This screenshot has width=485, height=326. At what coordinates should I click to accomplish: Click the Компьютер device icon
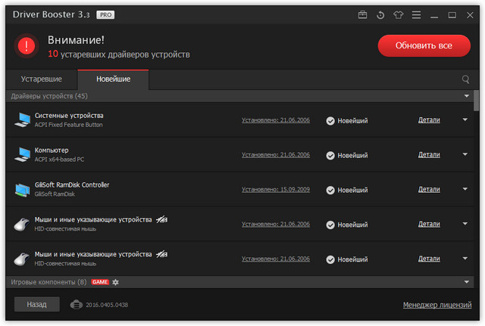[22, 154]
